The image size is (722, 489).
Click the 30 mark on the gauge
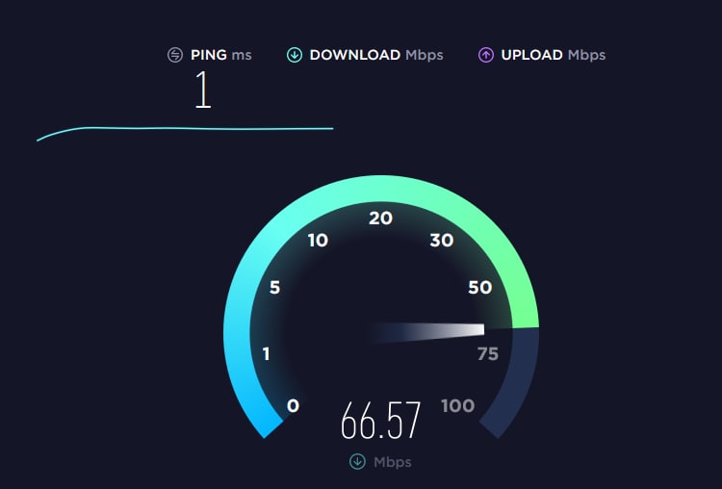tap(442, 240)
